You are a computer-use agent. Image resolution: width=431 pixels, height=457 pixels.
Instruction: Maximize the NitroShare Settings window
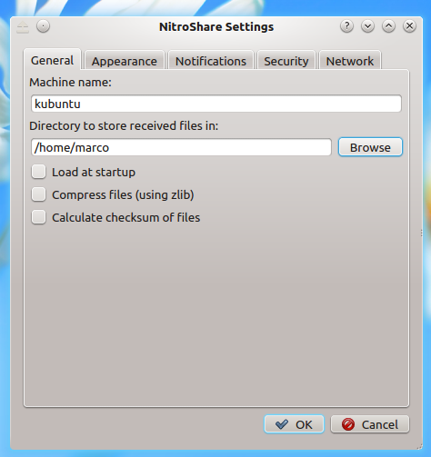tap(388, 26)
